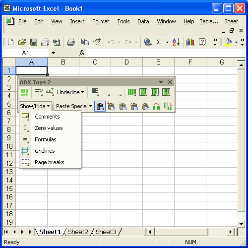The image size is (248, 248).
Task: Click the Print printer icon
Action: pyautogui.click(x=71, y=42)
